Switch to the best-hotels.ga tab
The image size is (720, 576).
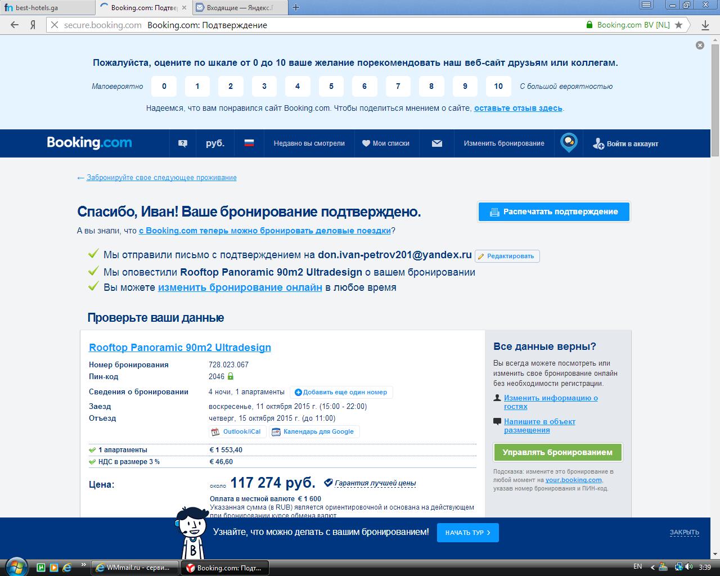tap(47, 8)
